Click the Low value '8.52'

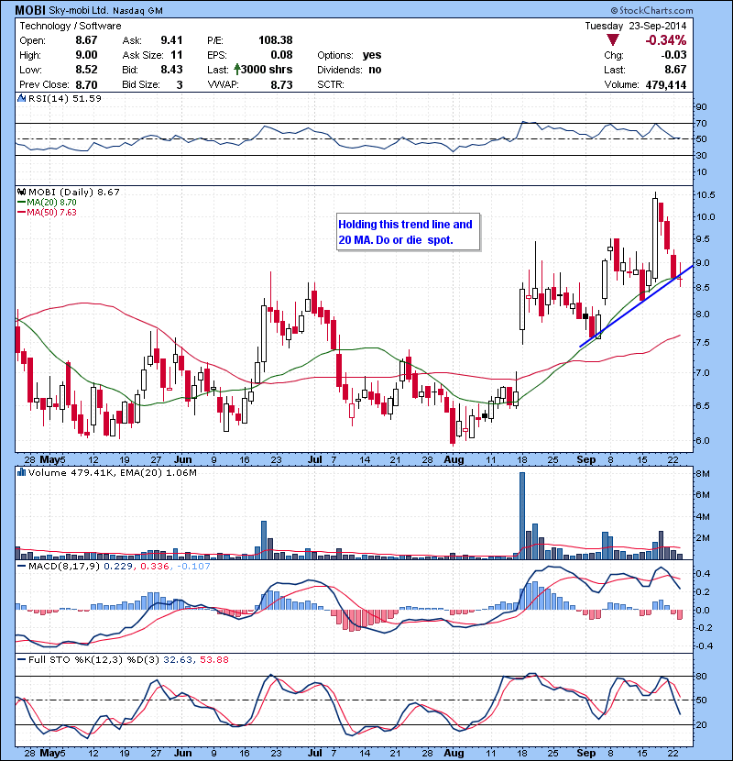click(86, 70)
